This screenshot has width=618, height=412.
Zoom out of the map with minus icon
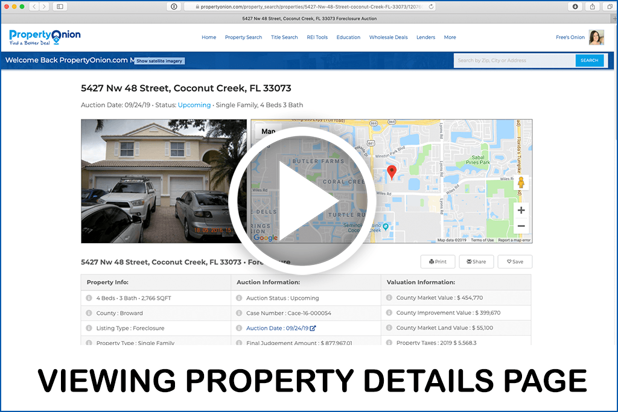coord(520,224)
